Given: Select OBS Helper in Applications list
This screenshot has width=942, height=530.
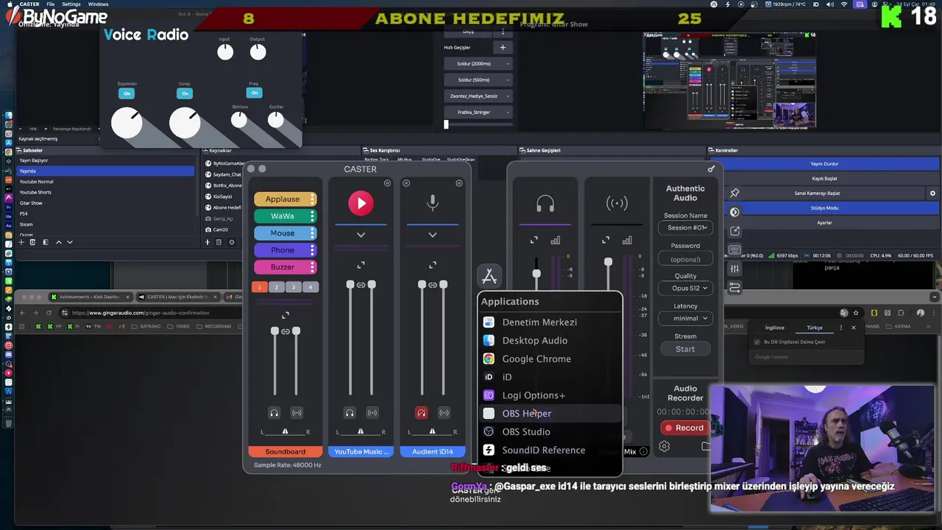Looking at the screenshot, I should (550, 414).
